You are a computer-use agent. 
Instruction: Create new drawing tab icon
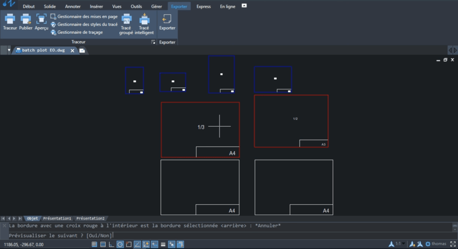[82, 50]
